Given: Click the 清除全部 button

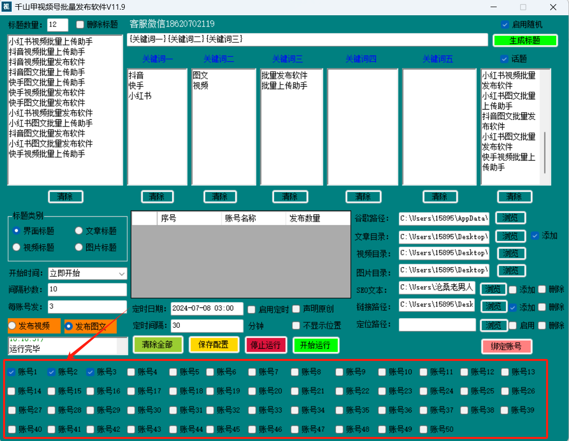Looking at the screenshot, I should (x=157, y=345).
